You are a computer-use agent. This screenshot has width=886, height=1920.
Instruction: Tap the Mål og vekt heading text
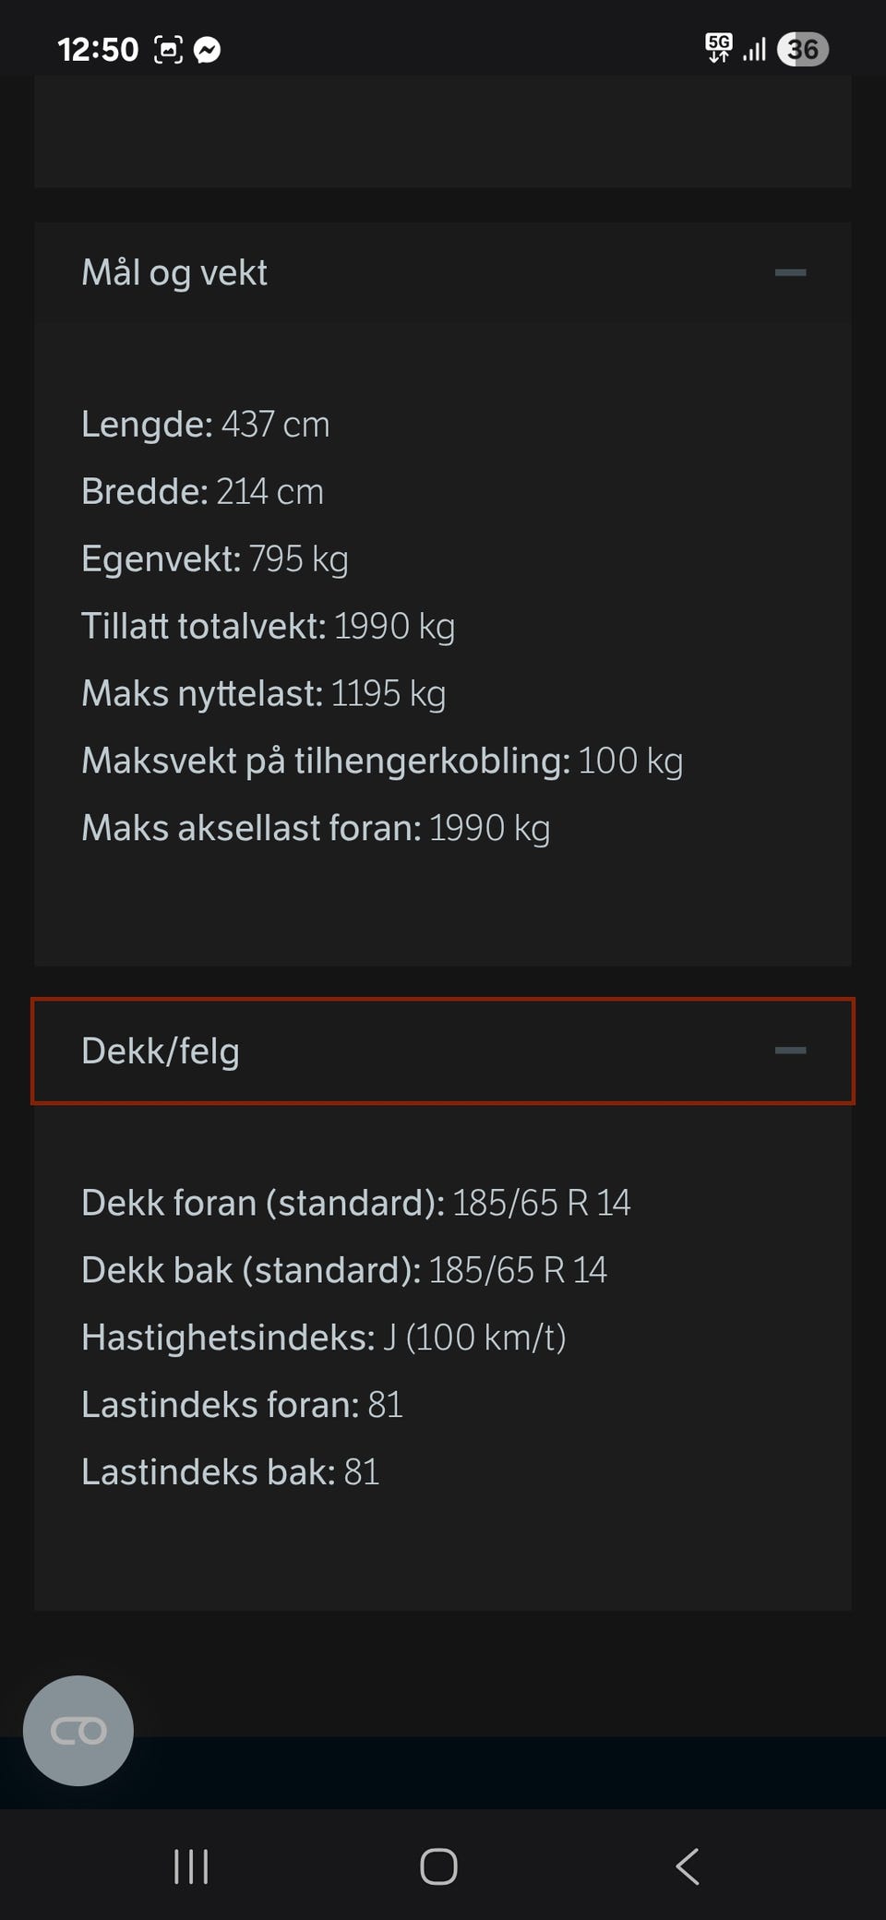coord(174,272)
